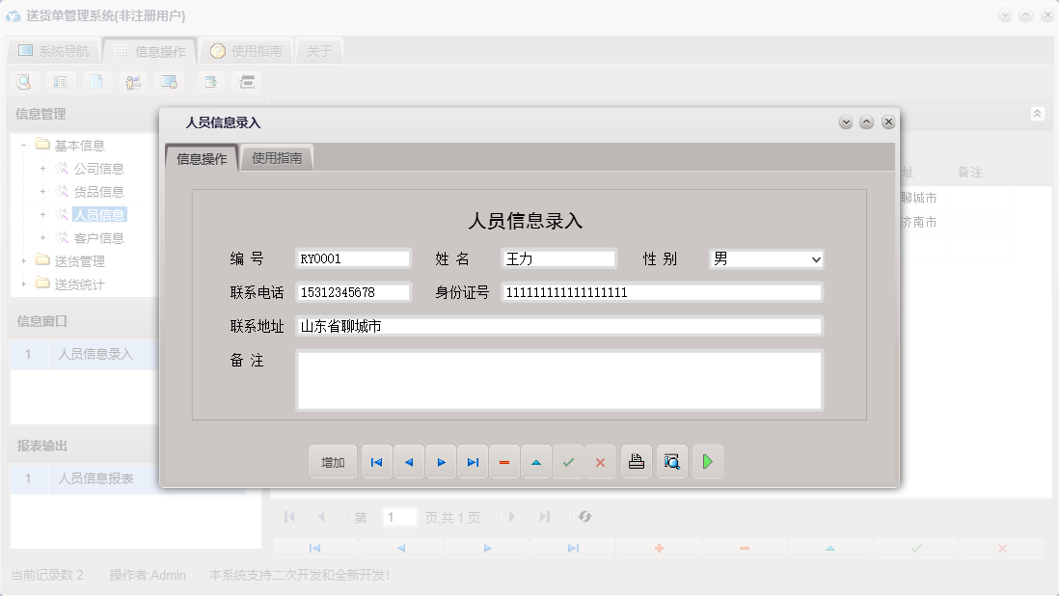Screen dimensions: 1059x596
Task: Open the 关于 tab
Action: click(318, 49)
